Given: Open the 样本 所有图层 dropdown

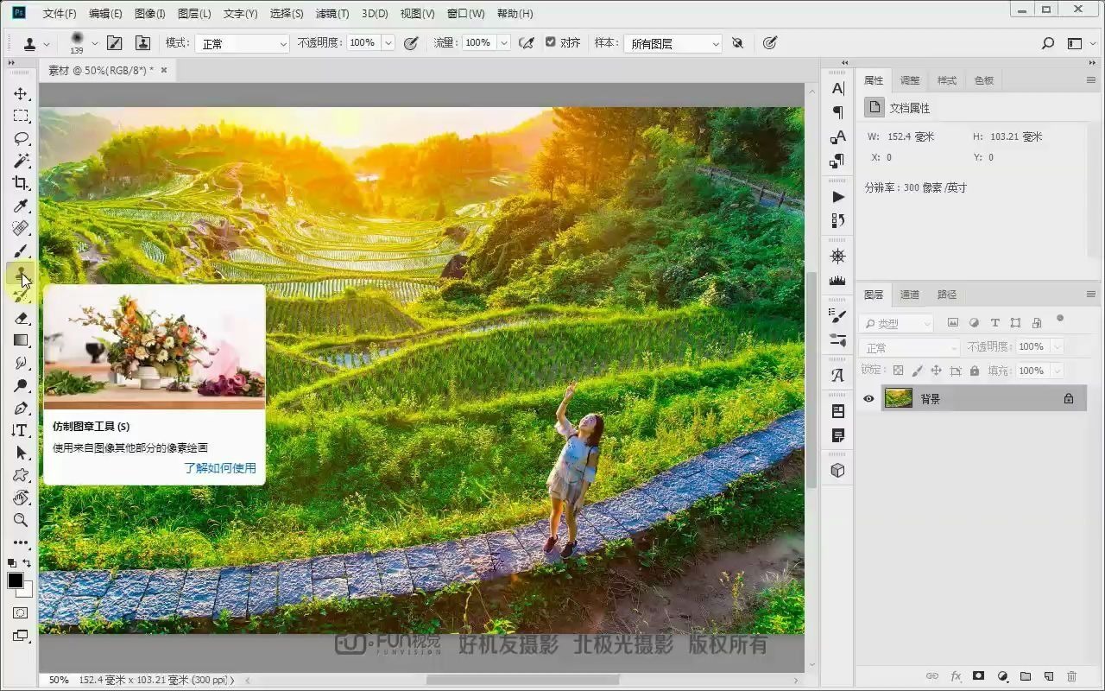Looking at the screenshot, I should coord(672,43).
